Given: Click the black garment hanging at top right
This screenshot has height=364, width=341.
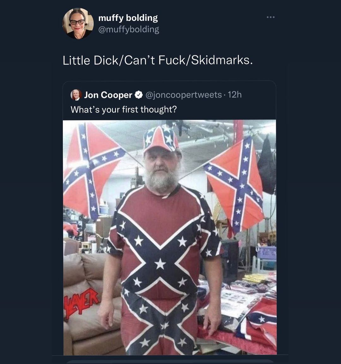Looking at the screenshot, I should pos(267,166).
